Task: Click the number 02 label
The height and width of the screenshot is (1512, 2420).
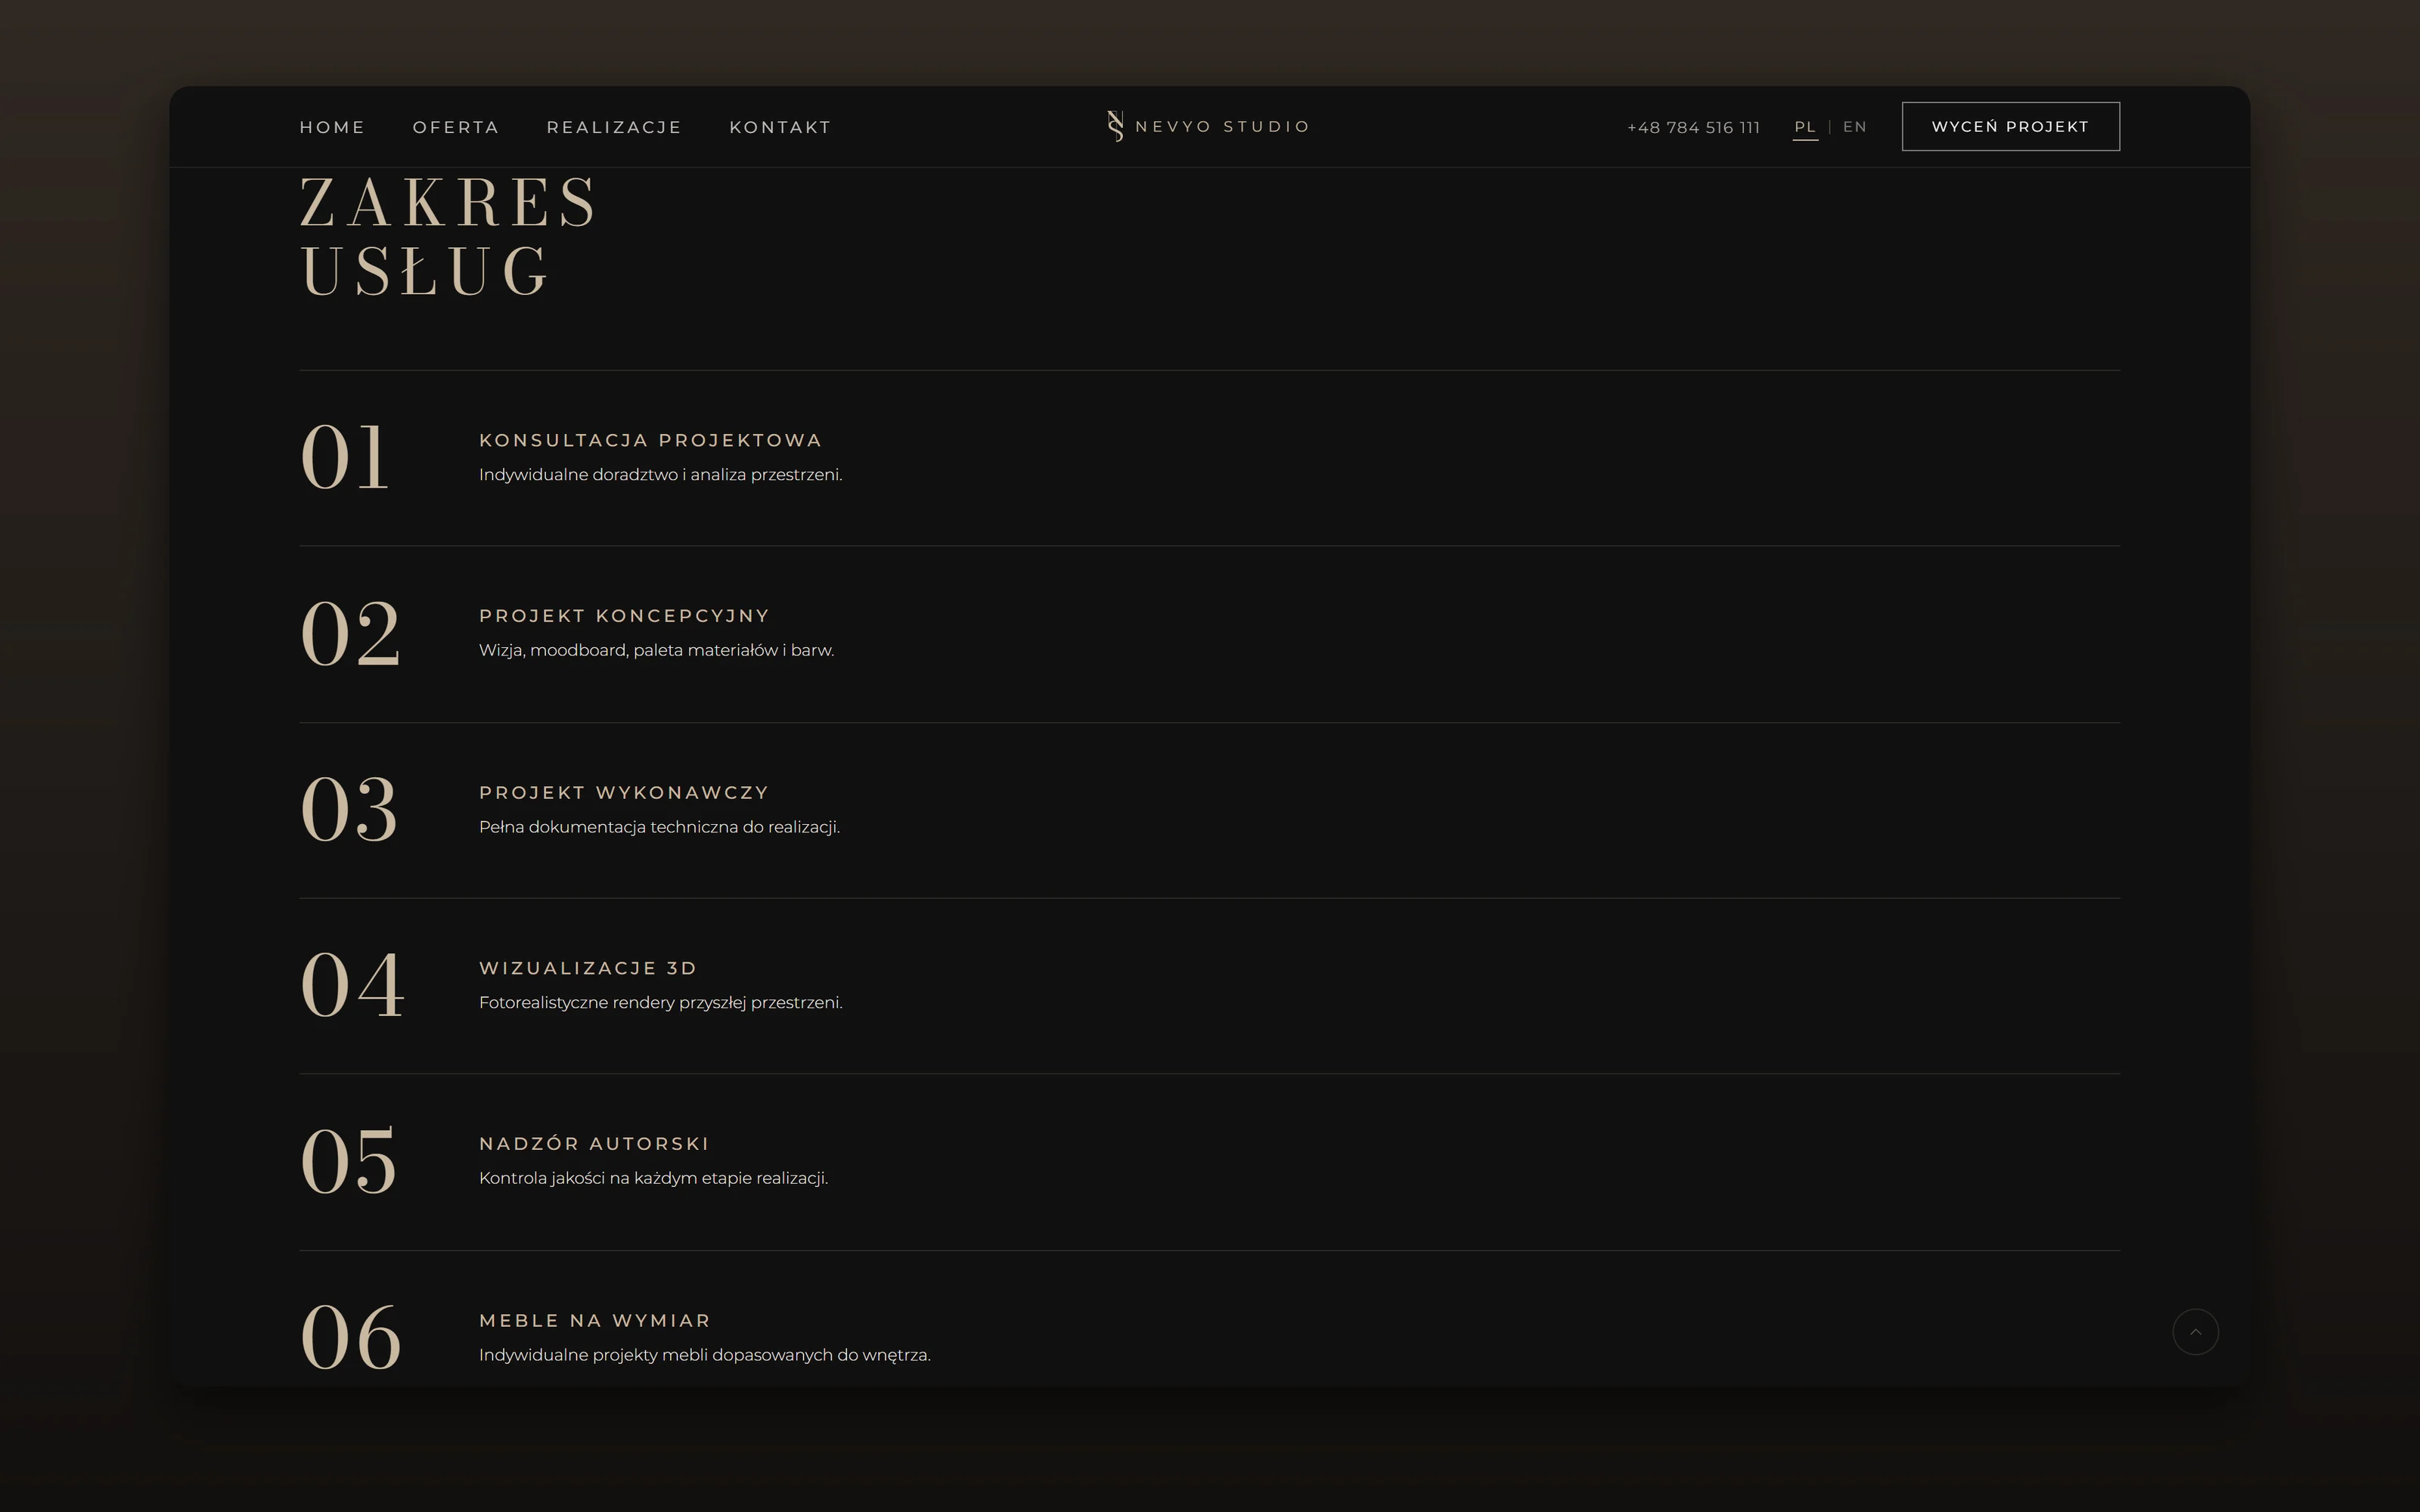Action: 350,633
